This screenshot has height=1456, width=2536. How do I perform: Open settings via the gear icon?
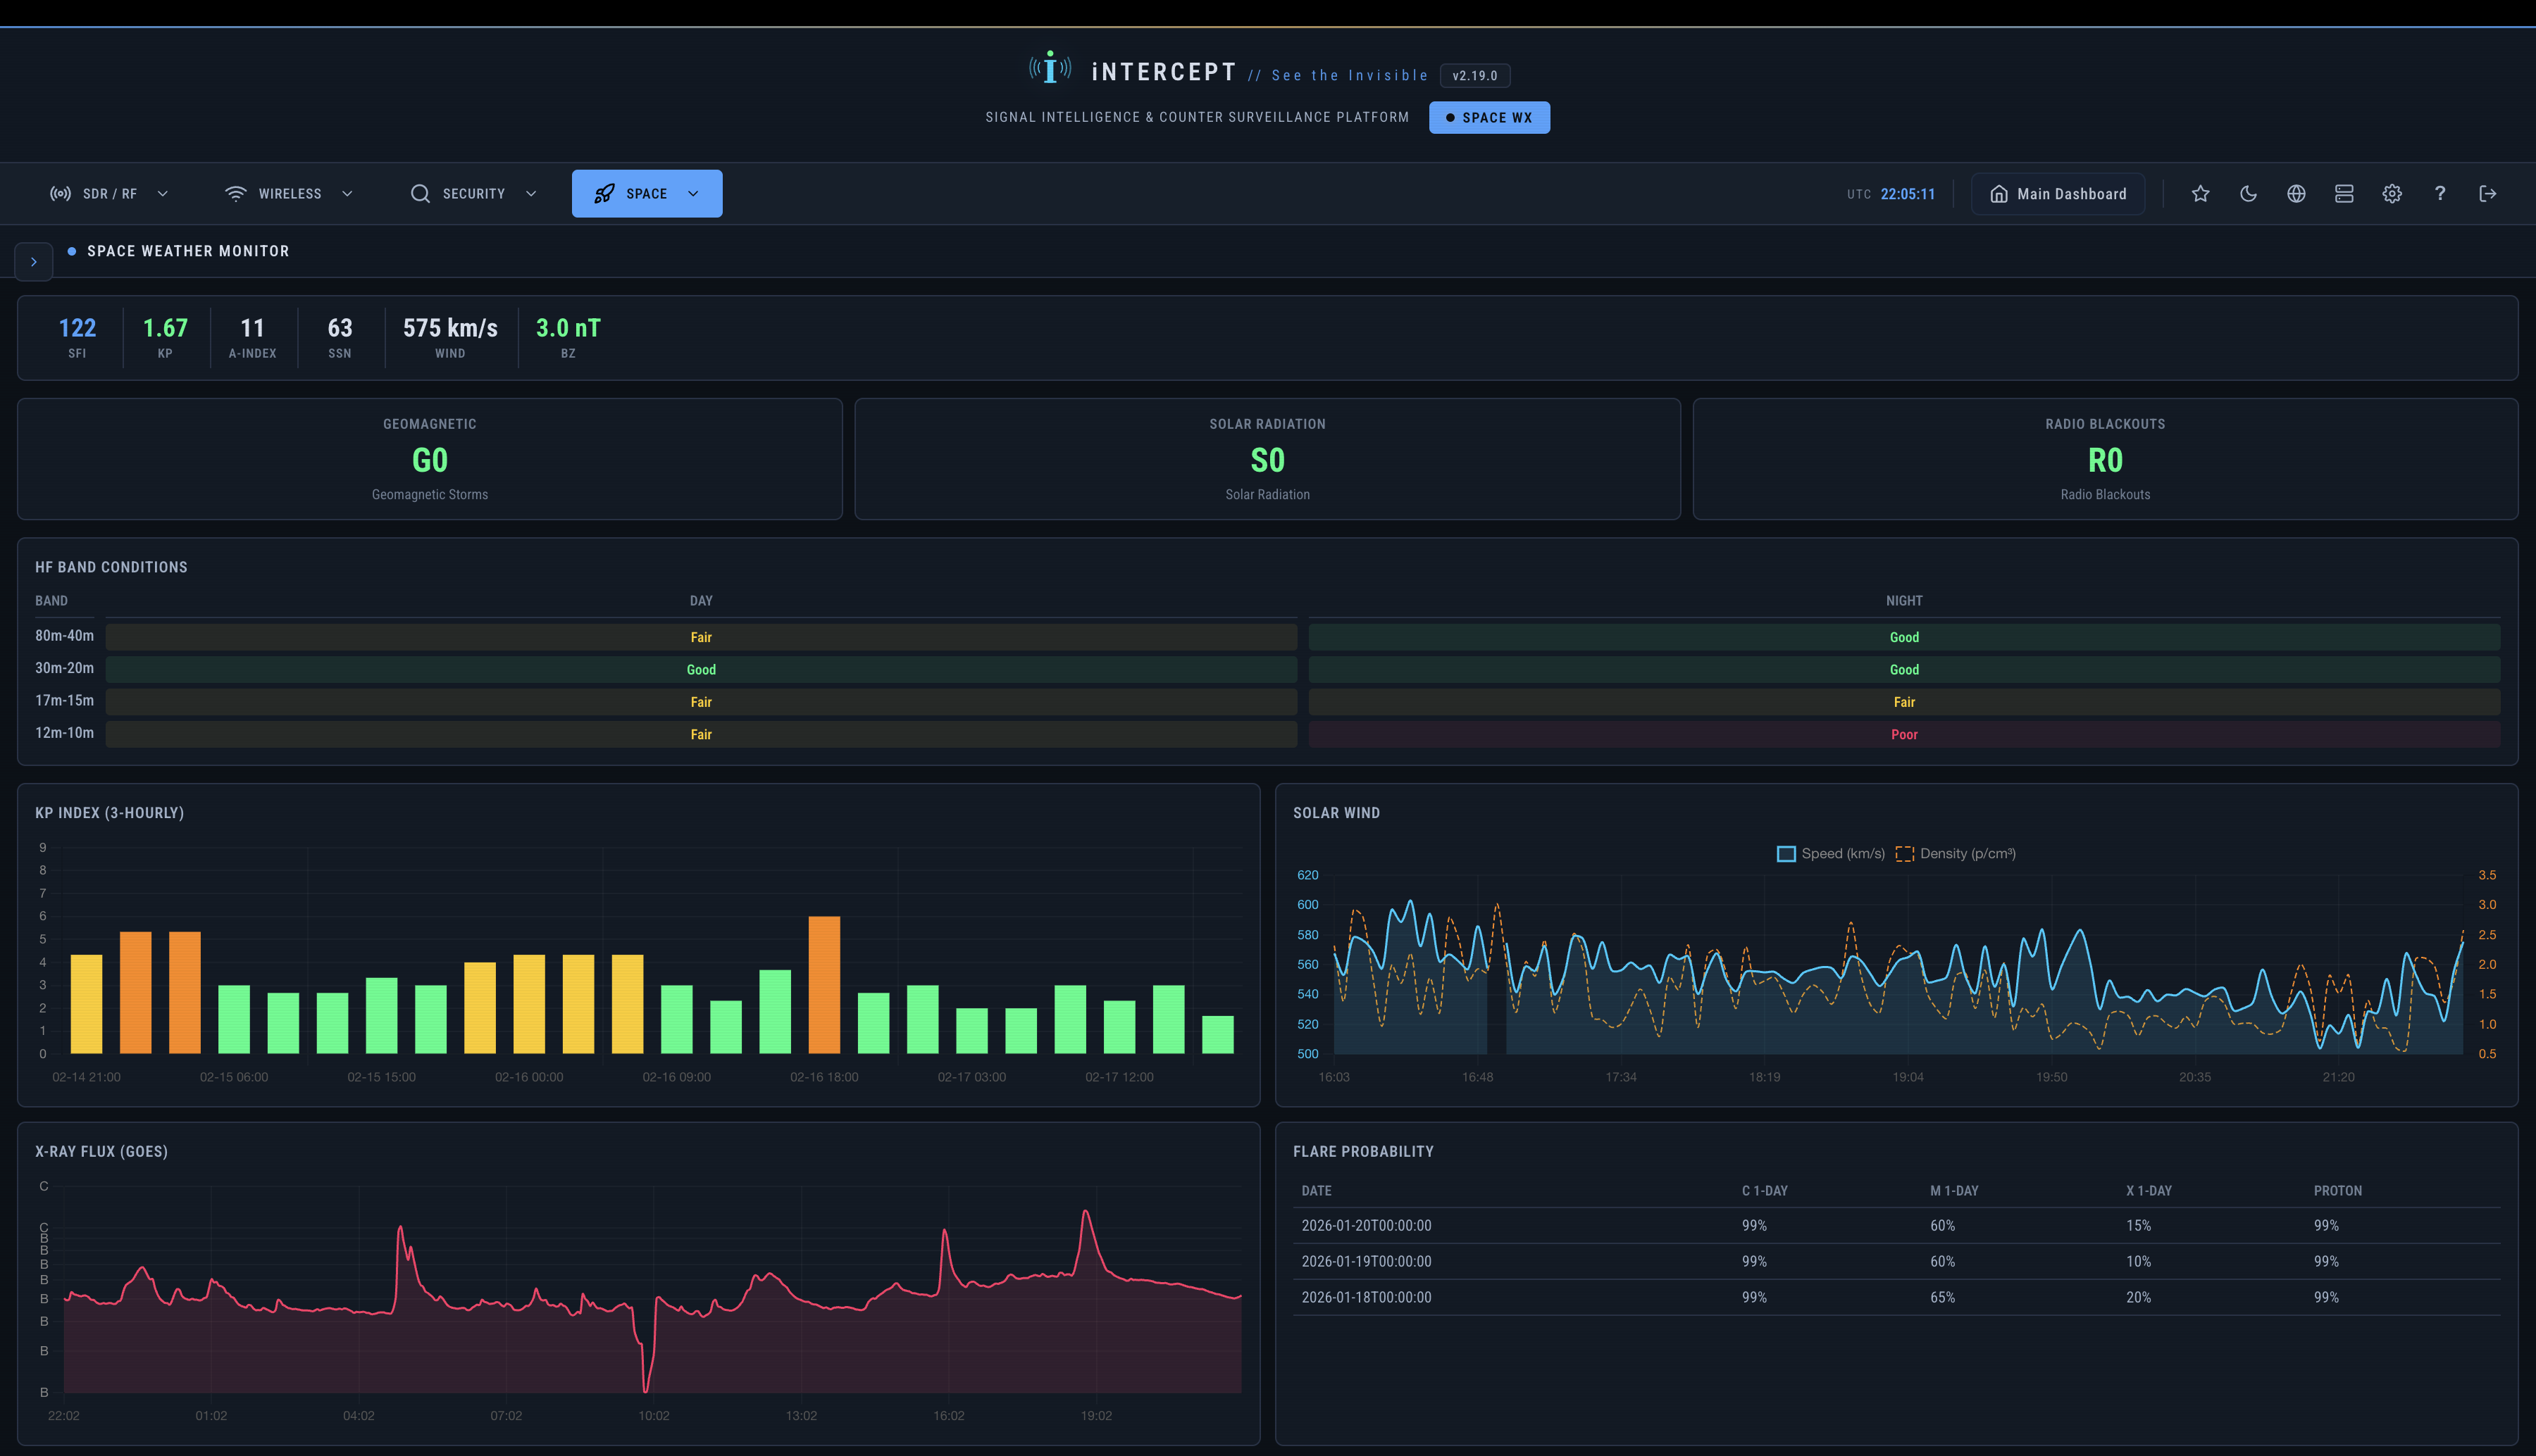pyautogui.click(x=2392, y=193)
